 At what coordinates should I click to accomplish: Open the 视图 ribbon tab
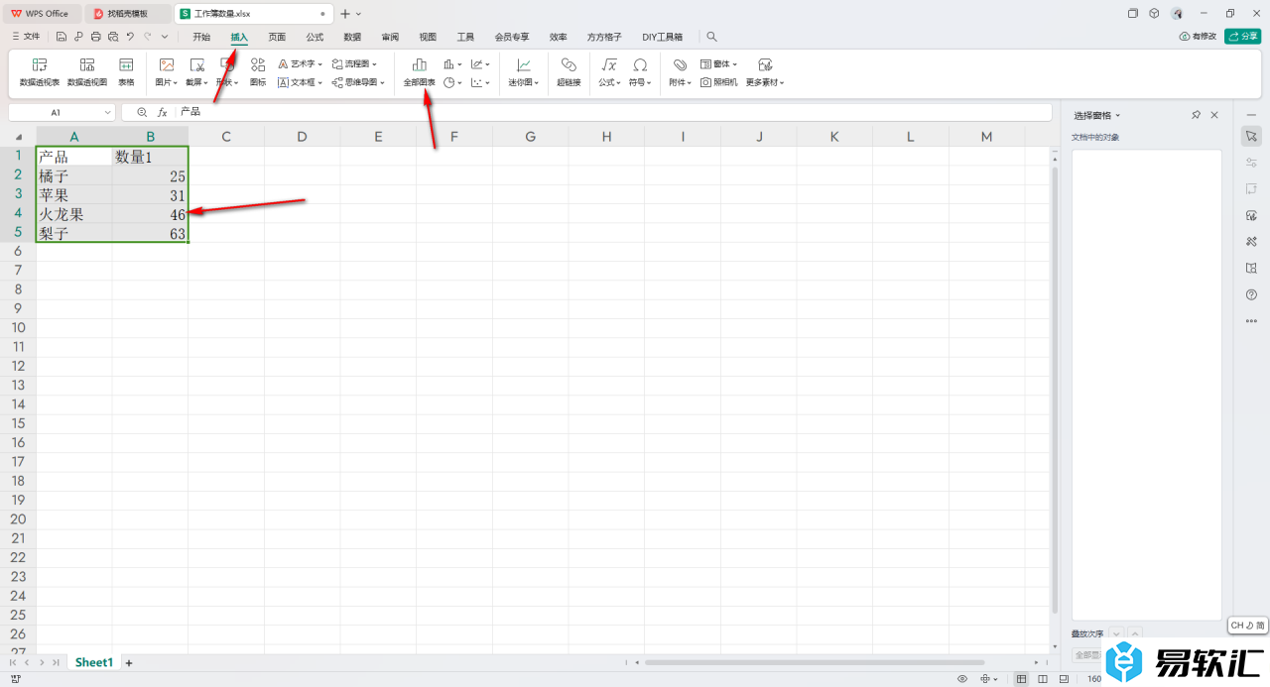click(428, 37)
